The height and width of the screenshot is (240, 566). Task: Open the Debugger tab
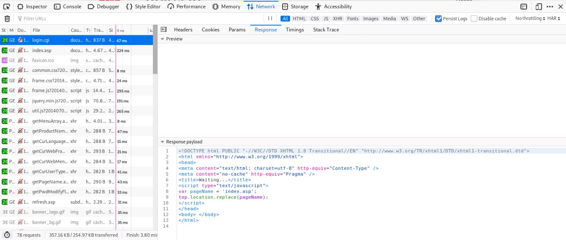tap(103, 7)
